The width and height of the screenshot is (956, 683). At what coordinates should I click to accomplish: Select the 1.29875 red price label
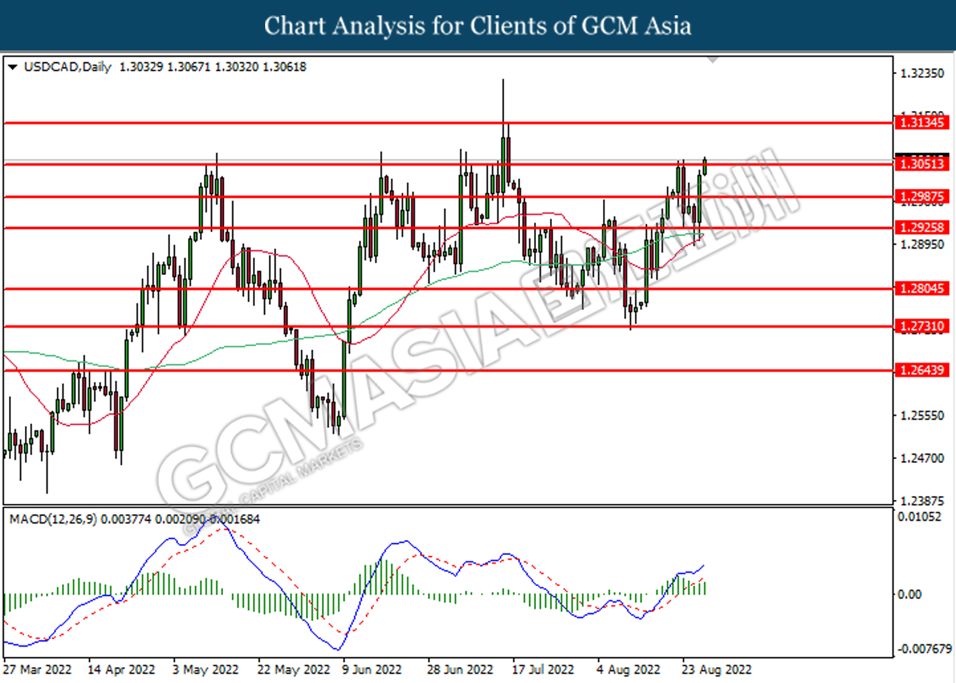(x=922, y=196)
